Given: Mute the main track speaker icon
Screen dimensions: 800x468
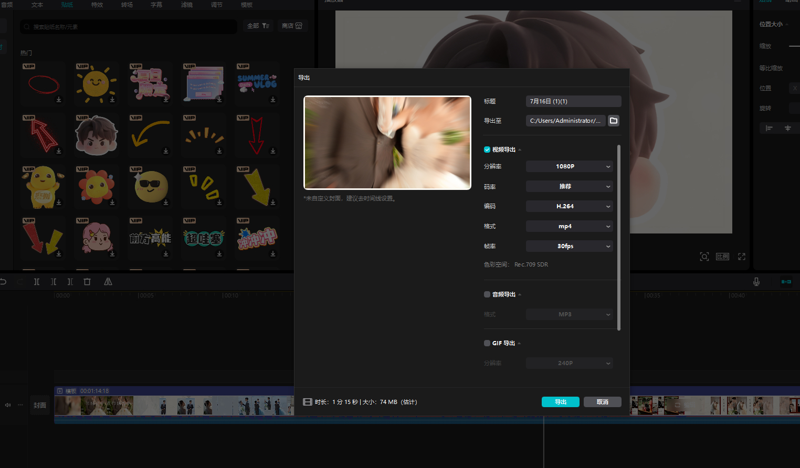Looking at the screenshot, I should click(x=8, y=405).
